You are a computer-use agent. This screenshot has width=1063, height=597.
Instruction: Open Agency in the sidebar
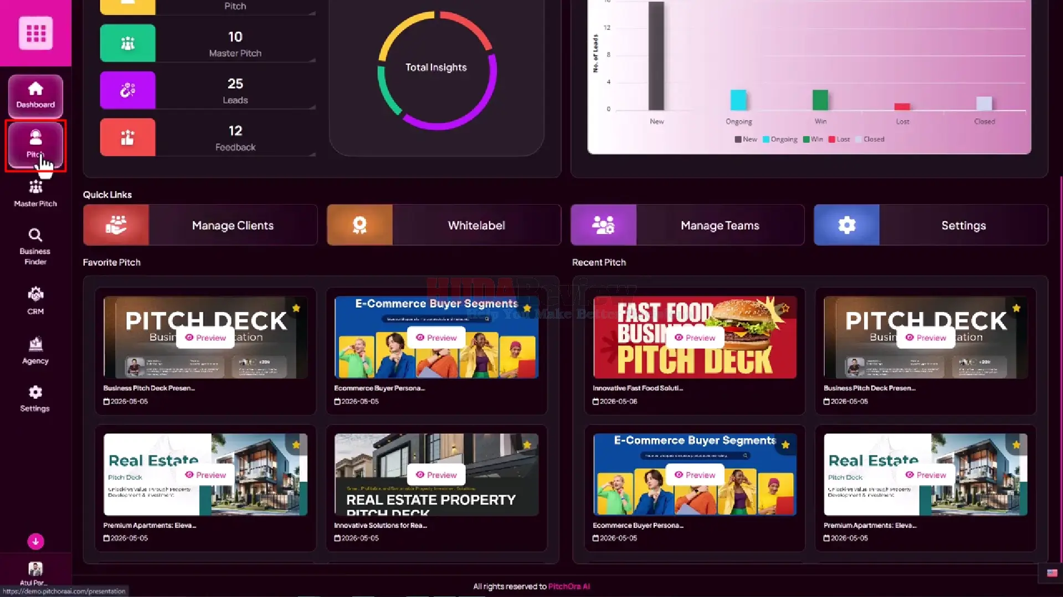[35, 350]
